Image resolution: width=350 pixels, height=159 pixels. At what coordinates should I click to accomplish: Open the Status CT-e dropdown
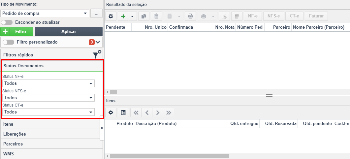click(48, 112)
